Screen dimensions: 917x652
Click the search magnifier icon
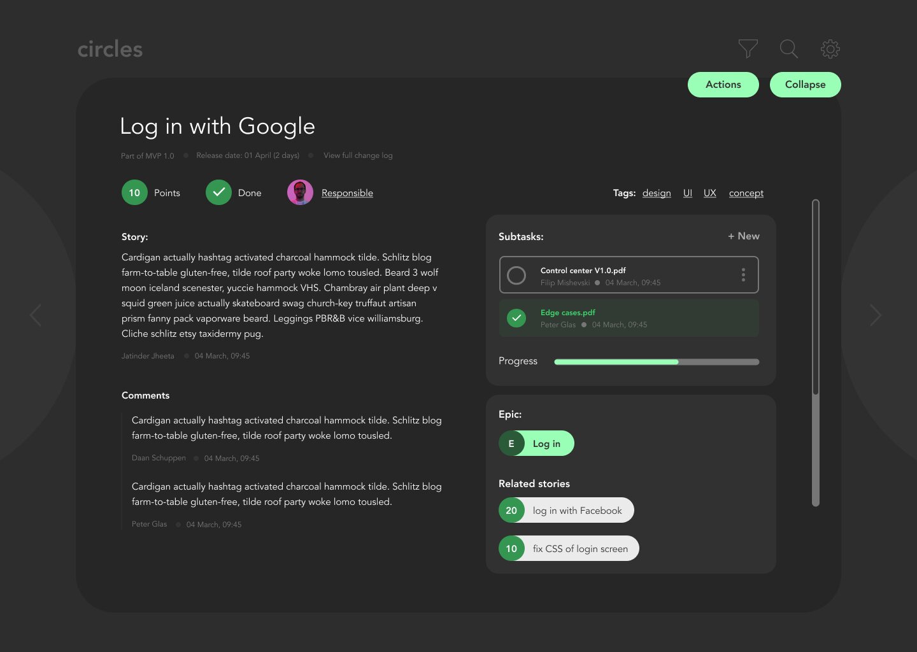point(789,48)
